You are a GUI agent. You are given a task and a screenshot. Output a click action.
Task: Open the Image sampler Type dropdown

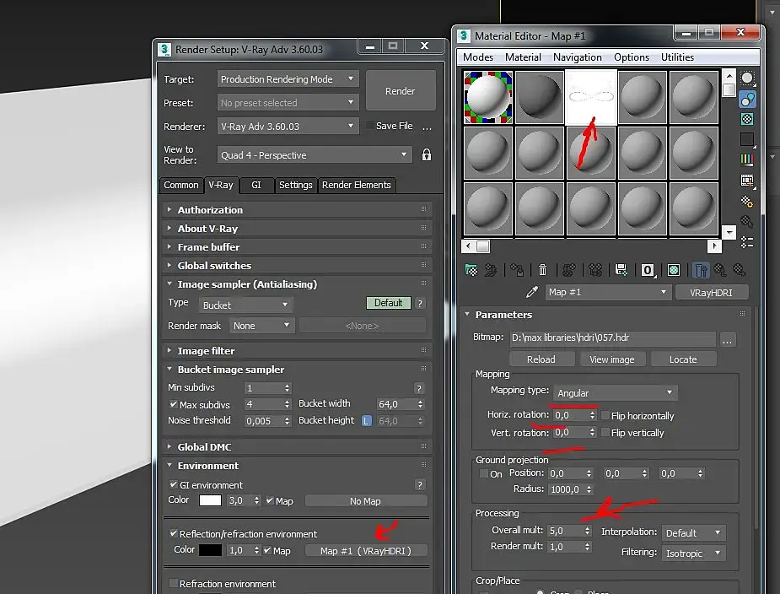pyautogui.click(x=245, y=305)
